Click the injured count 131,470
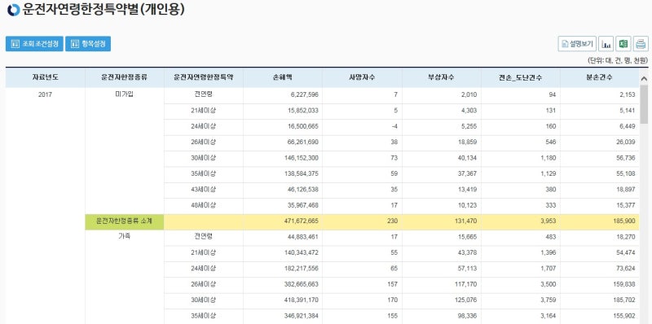This screenshot has width=652, height=324. click(465, 221)
